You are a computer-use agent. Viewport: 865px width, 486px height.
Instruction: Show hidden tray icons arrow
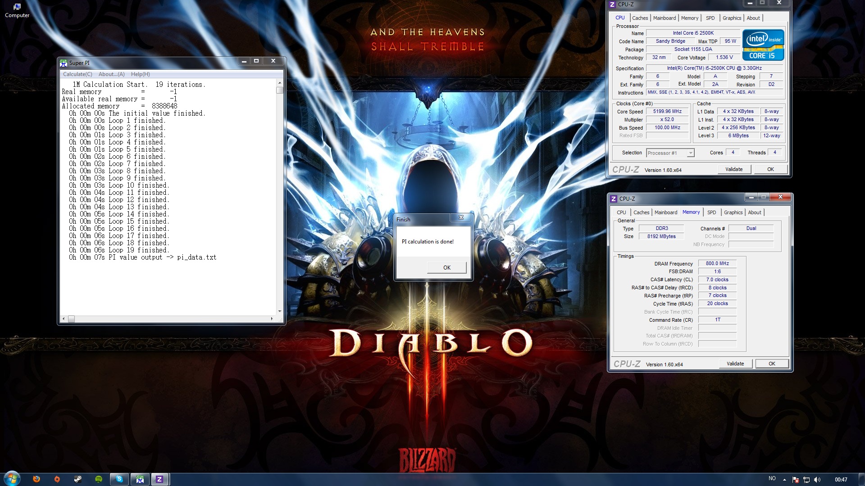[x=784, y=480]
